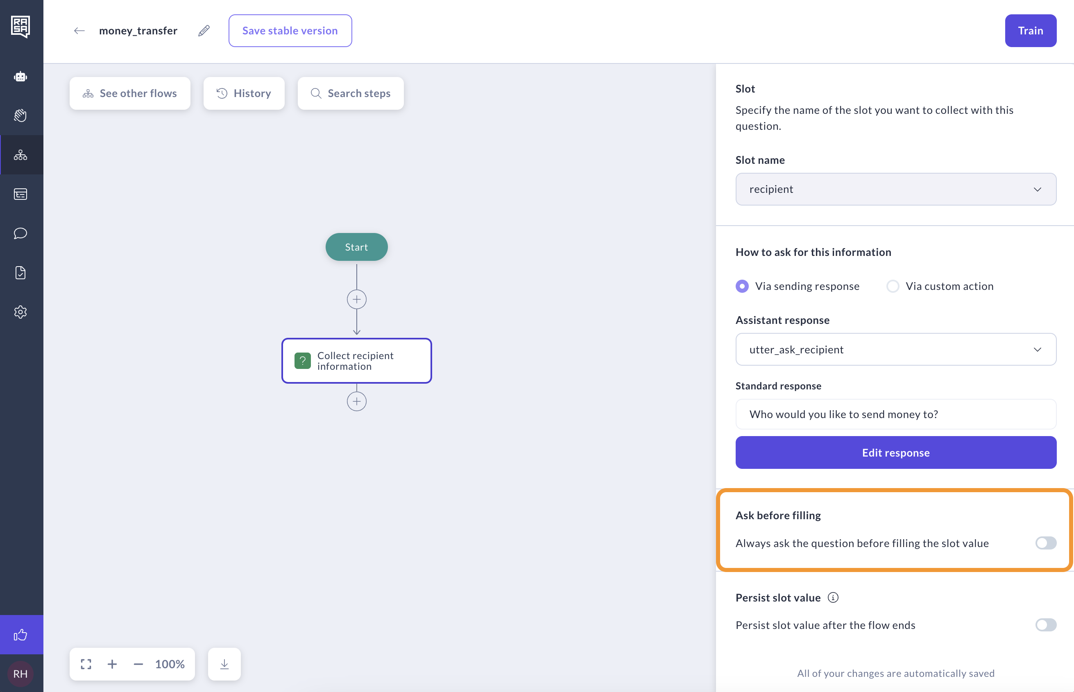Viewport: 1074px width, 692px height.
Task: Click the download flow icon
Action: coord(224,664)
